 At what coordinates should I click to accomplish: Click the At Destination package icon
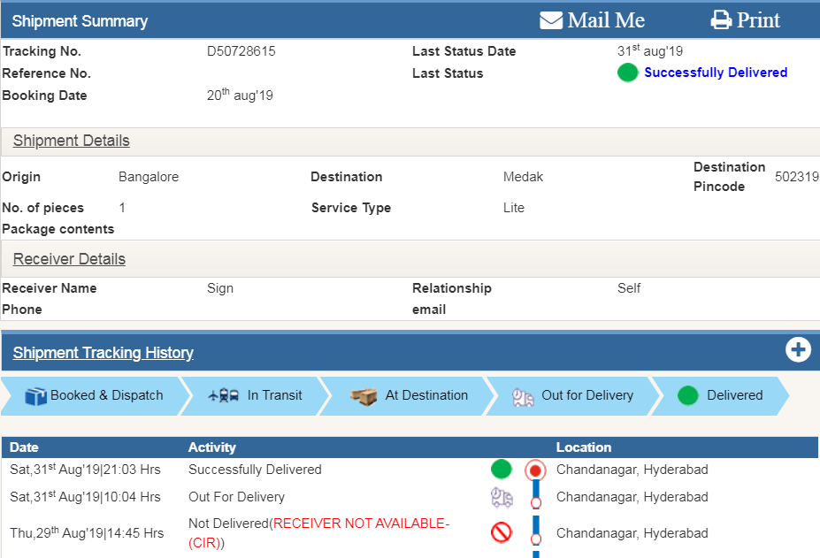[x=364, y=396]
